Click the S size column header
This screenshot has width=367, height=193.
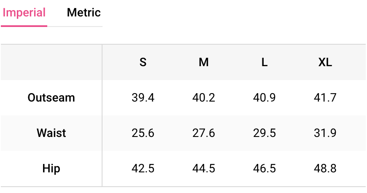[x=143, y=62]
